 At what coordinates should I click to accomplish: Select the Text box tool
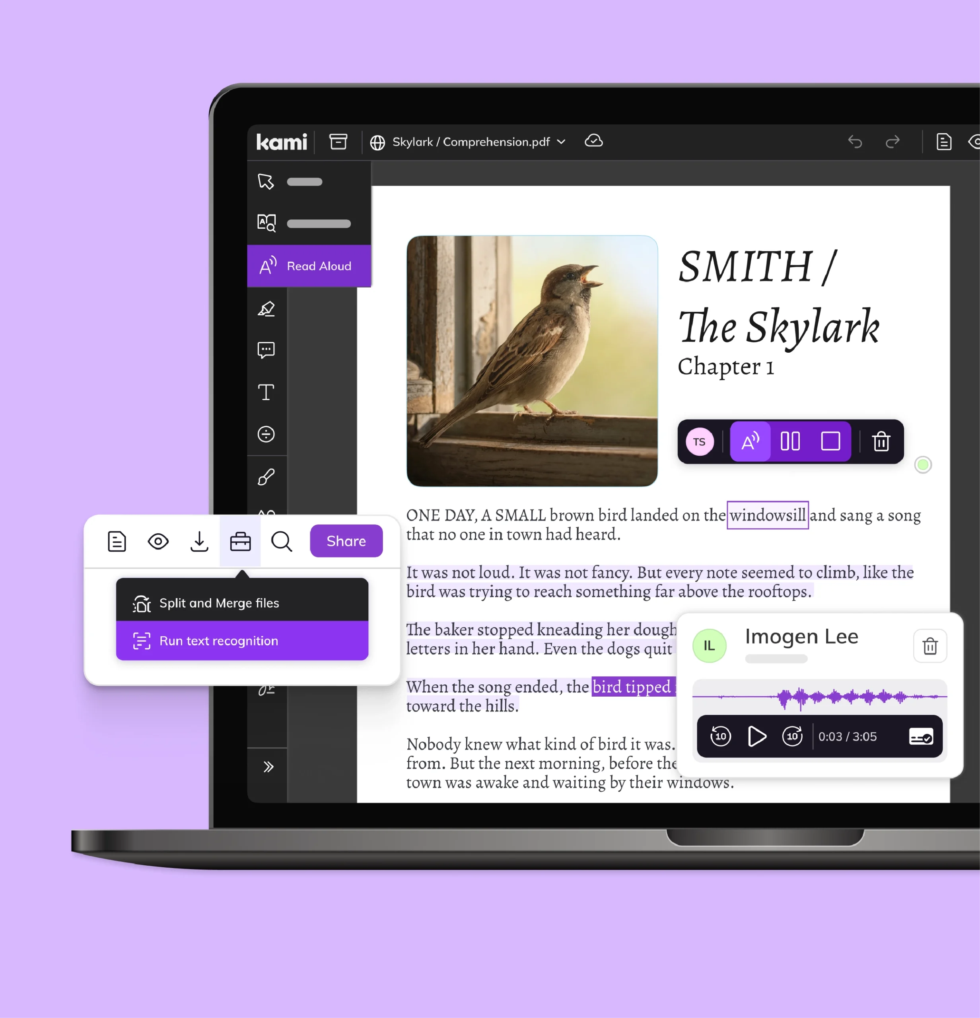click(x=266, y=392)
